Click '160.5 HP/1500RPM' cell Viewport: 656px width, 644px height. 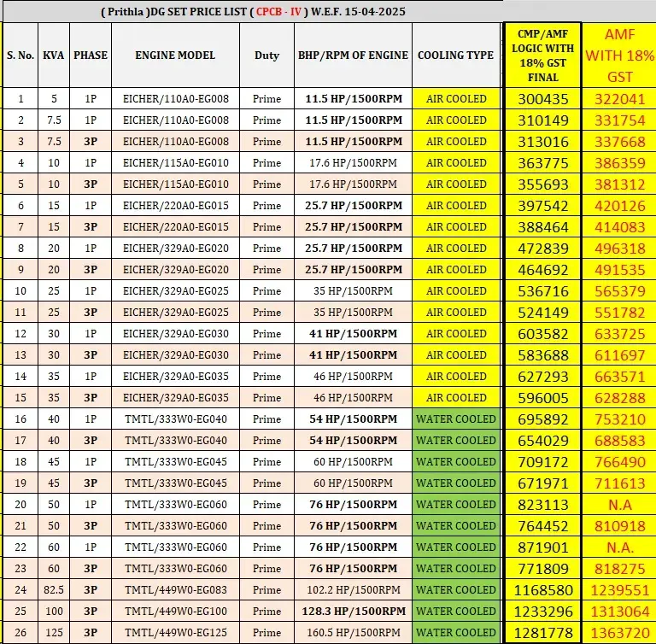pyautogui.click(x=353, y=632)
